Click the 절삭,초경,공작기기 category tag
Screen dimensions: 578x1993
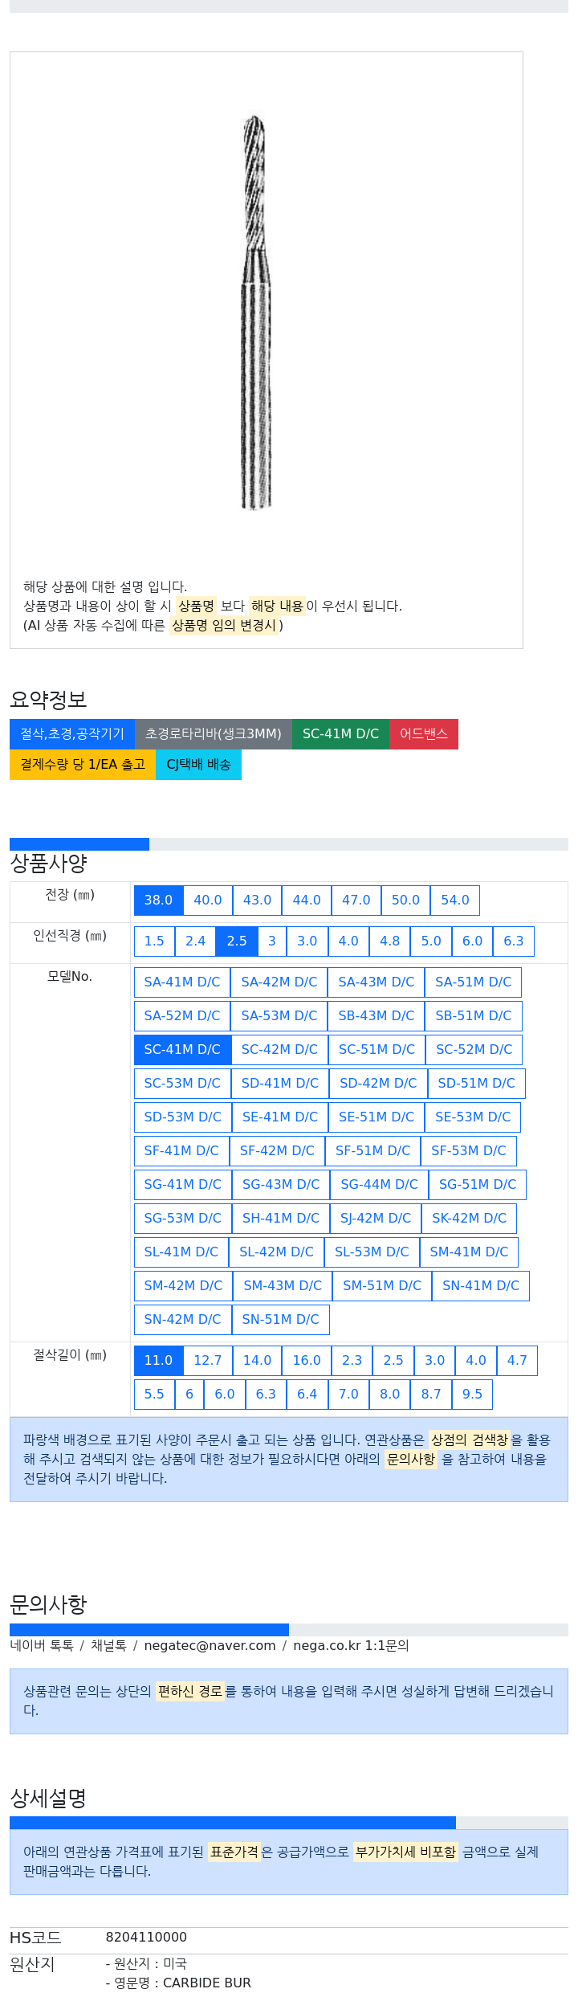(72, 733)
